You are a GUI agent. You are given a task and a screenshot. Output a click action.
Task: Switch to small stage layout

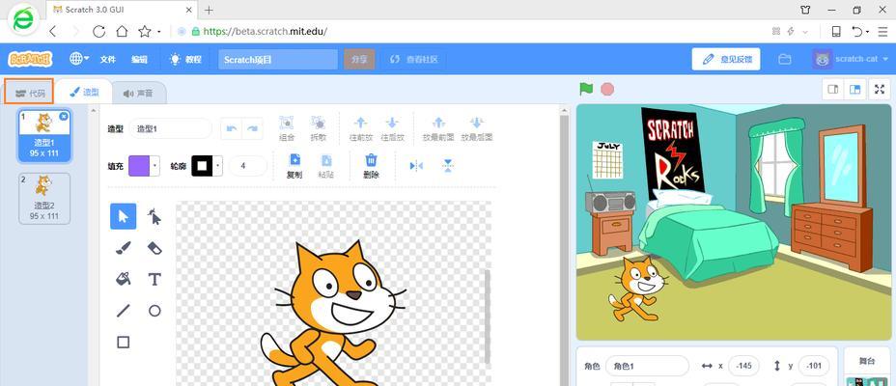[x=833, y=89]
